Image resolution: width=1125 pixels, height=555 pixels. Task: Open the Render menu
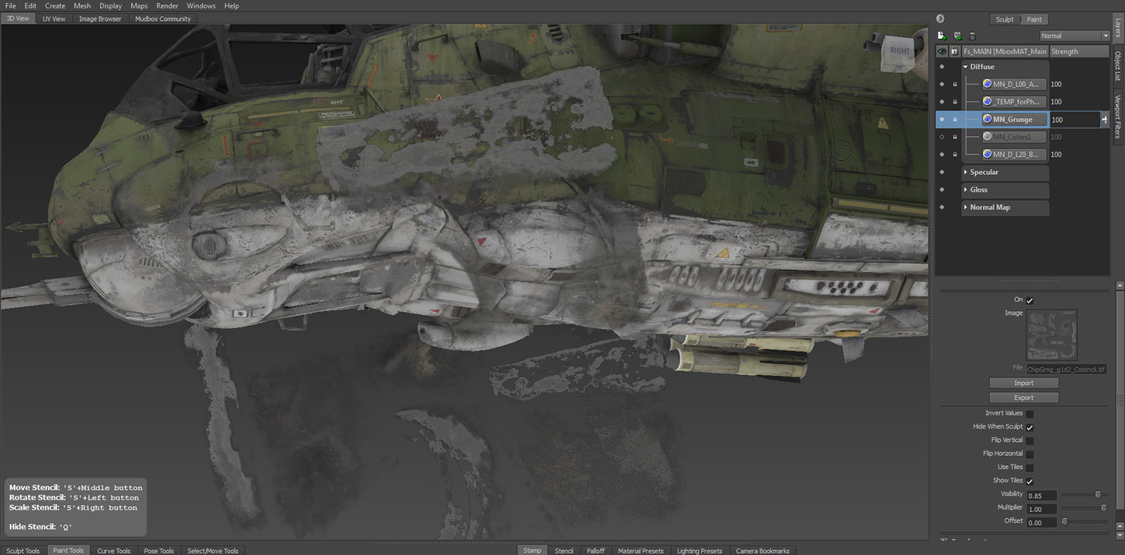(x=167, y=6)
